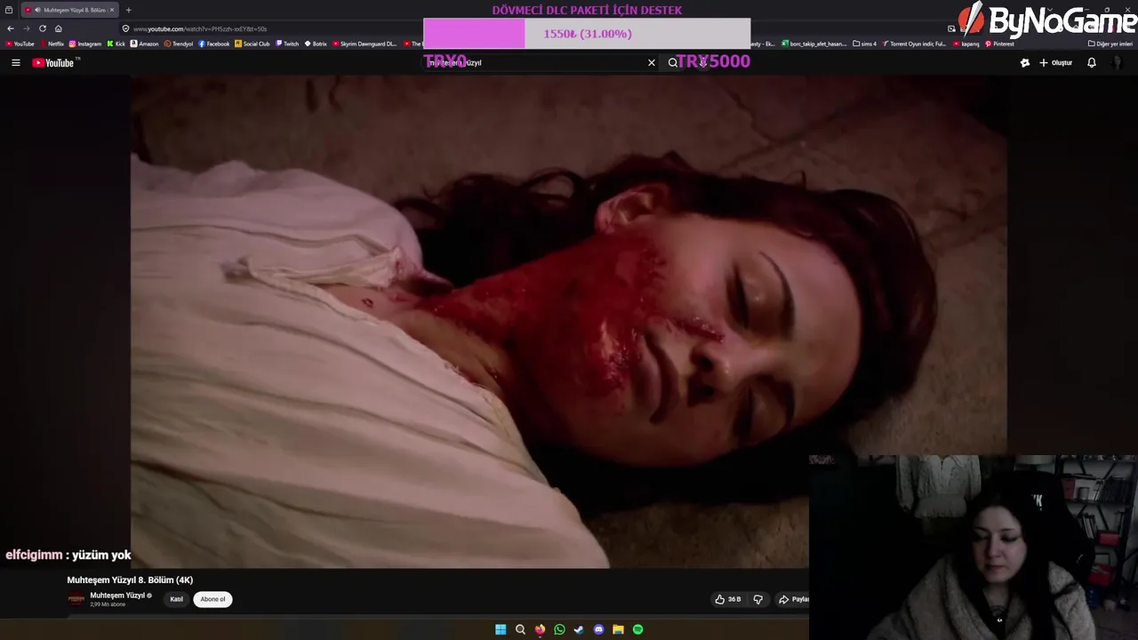Viewport: 1138px width, 640px height.
Task: Open File Explorer from the taskbar
Action: coord(618,629)
